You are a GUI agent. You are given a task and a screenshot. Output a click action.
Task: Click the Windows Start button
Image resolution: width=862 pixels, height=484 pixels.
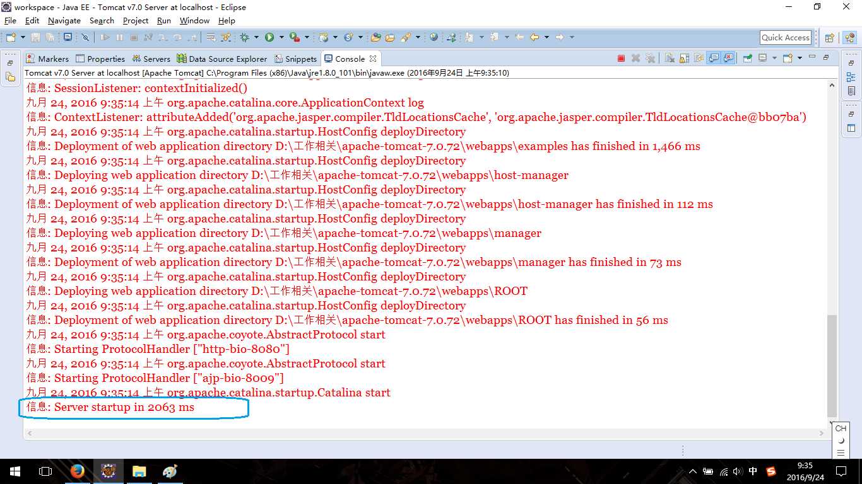coord(15,471)
